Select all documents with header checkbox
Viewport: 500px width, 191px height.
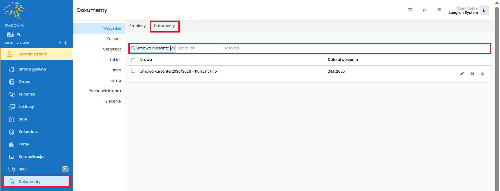(133, 60)
